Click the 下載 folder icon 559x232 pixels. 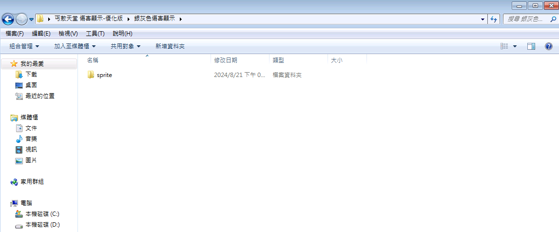pos(19,75)
